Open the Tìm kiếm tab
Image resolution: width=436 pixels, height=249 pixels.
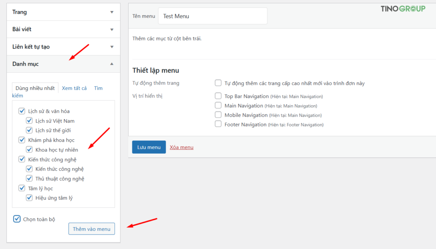[x=98, y=88]
